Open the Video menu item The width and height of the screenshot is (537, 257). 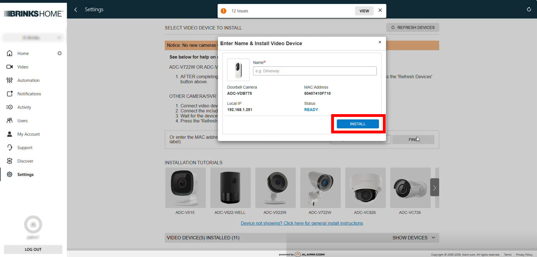[23, 67]
